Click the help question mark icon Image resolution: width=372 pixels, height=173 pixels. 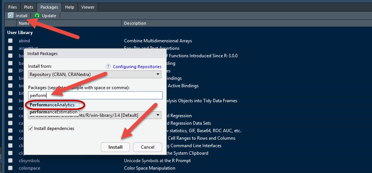tap(108, 66)
